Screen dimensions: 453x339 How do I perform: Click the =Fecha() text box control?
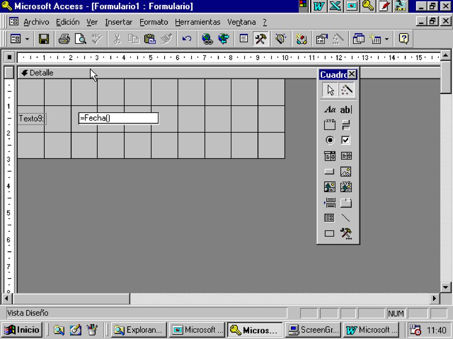click(x=119, y=118)
